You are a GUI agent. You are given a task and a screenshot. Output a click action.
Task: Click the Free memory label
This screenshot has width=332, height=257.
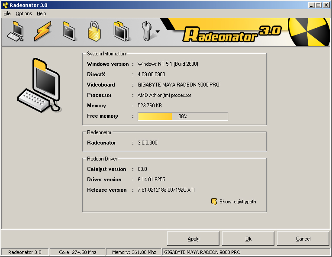(103, 116)
